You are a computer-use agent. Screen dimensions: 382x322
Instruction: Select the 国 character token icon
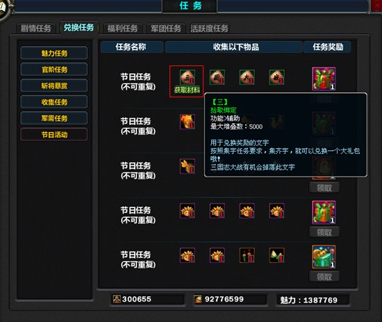[x=217, y=77]
